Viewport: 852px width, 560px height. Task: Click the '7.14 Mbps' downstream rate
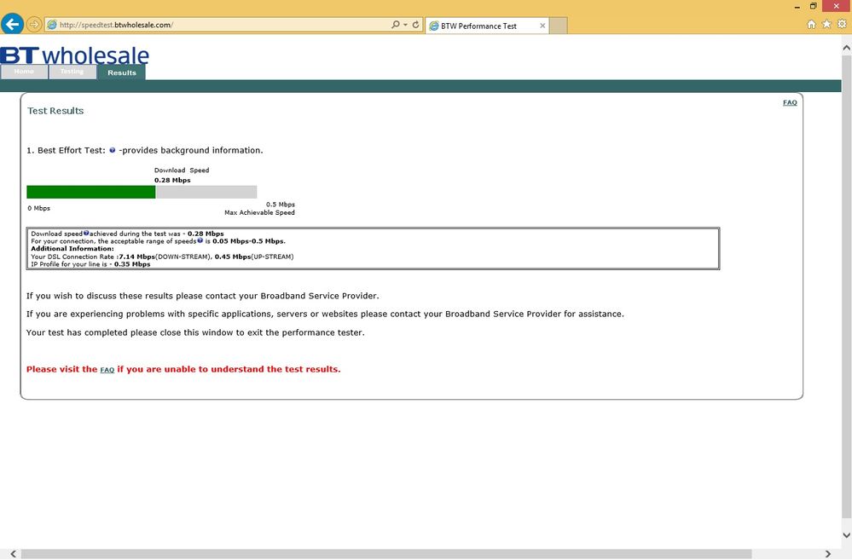[137, 257]
